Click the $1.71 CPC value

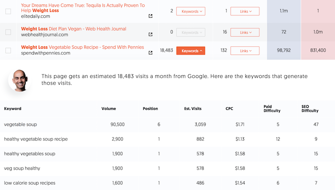pyautogui.click(x=240, y=125)
